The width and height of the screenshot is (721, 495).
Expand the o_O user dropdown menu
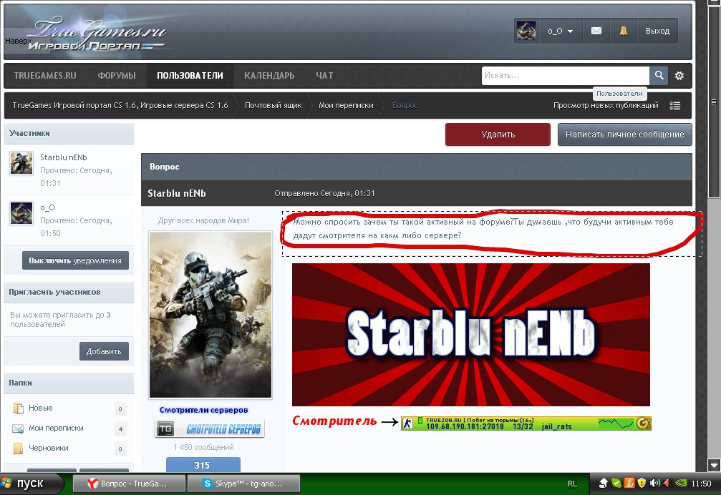tap(560, 31)
